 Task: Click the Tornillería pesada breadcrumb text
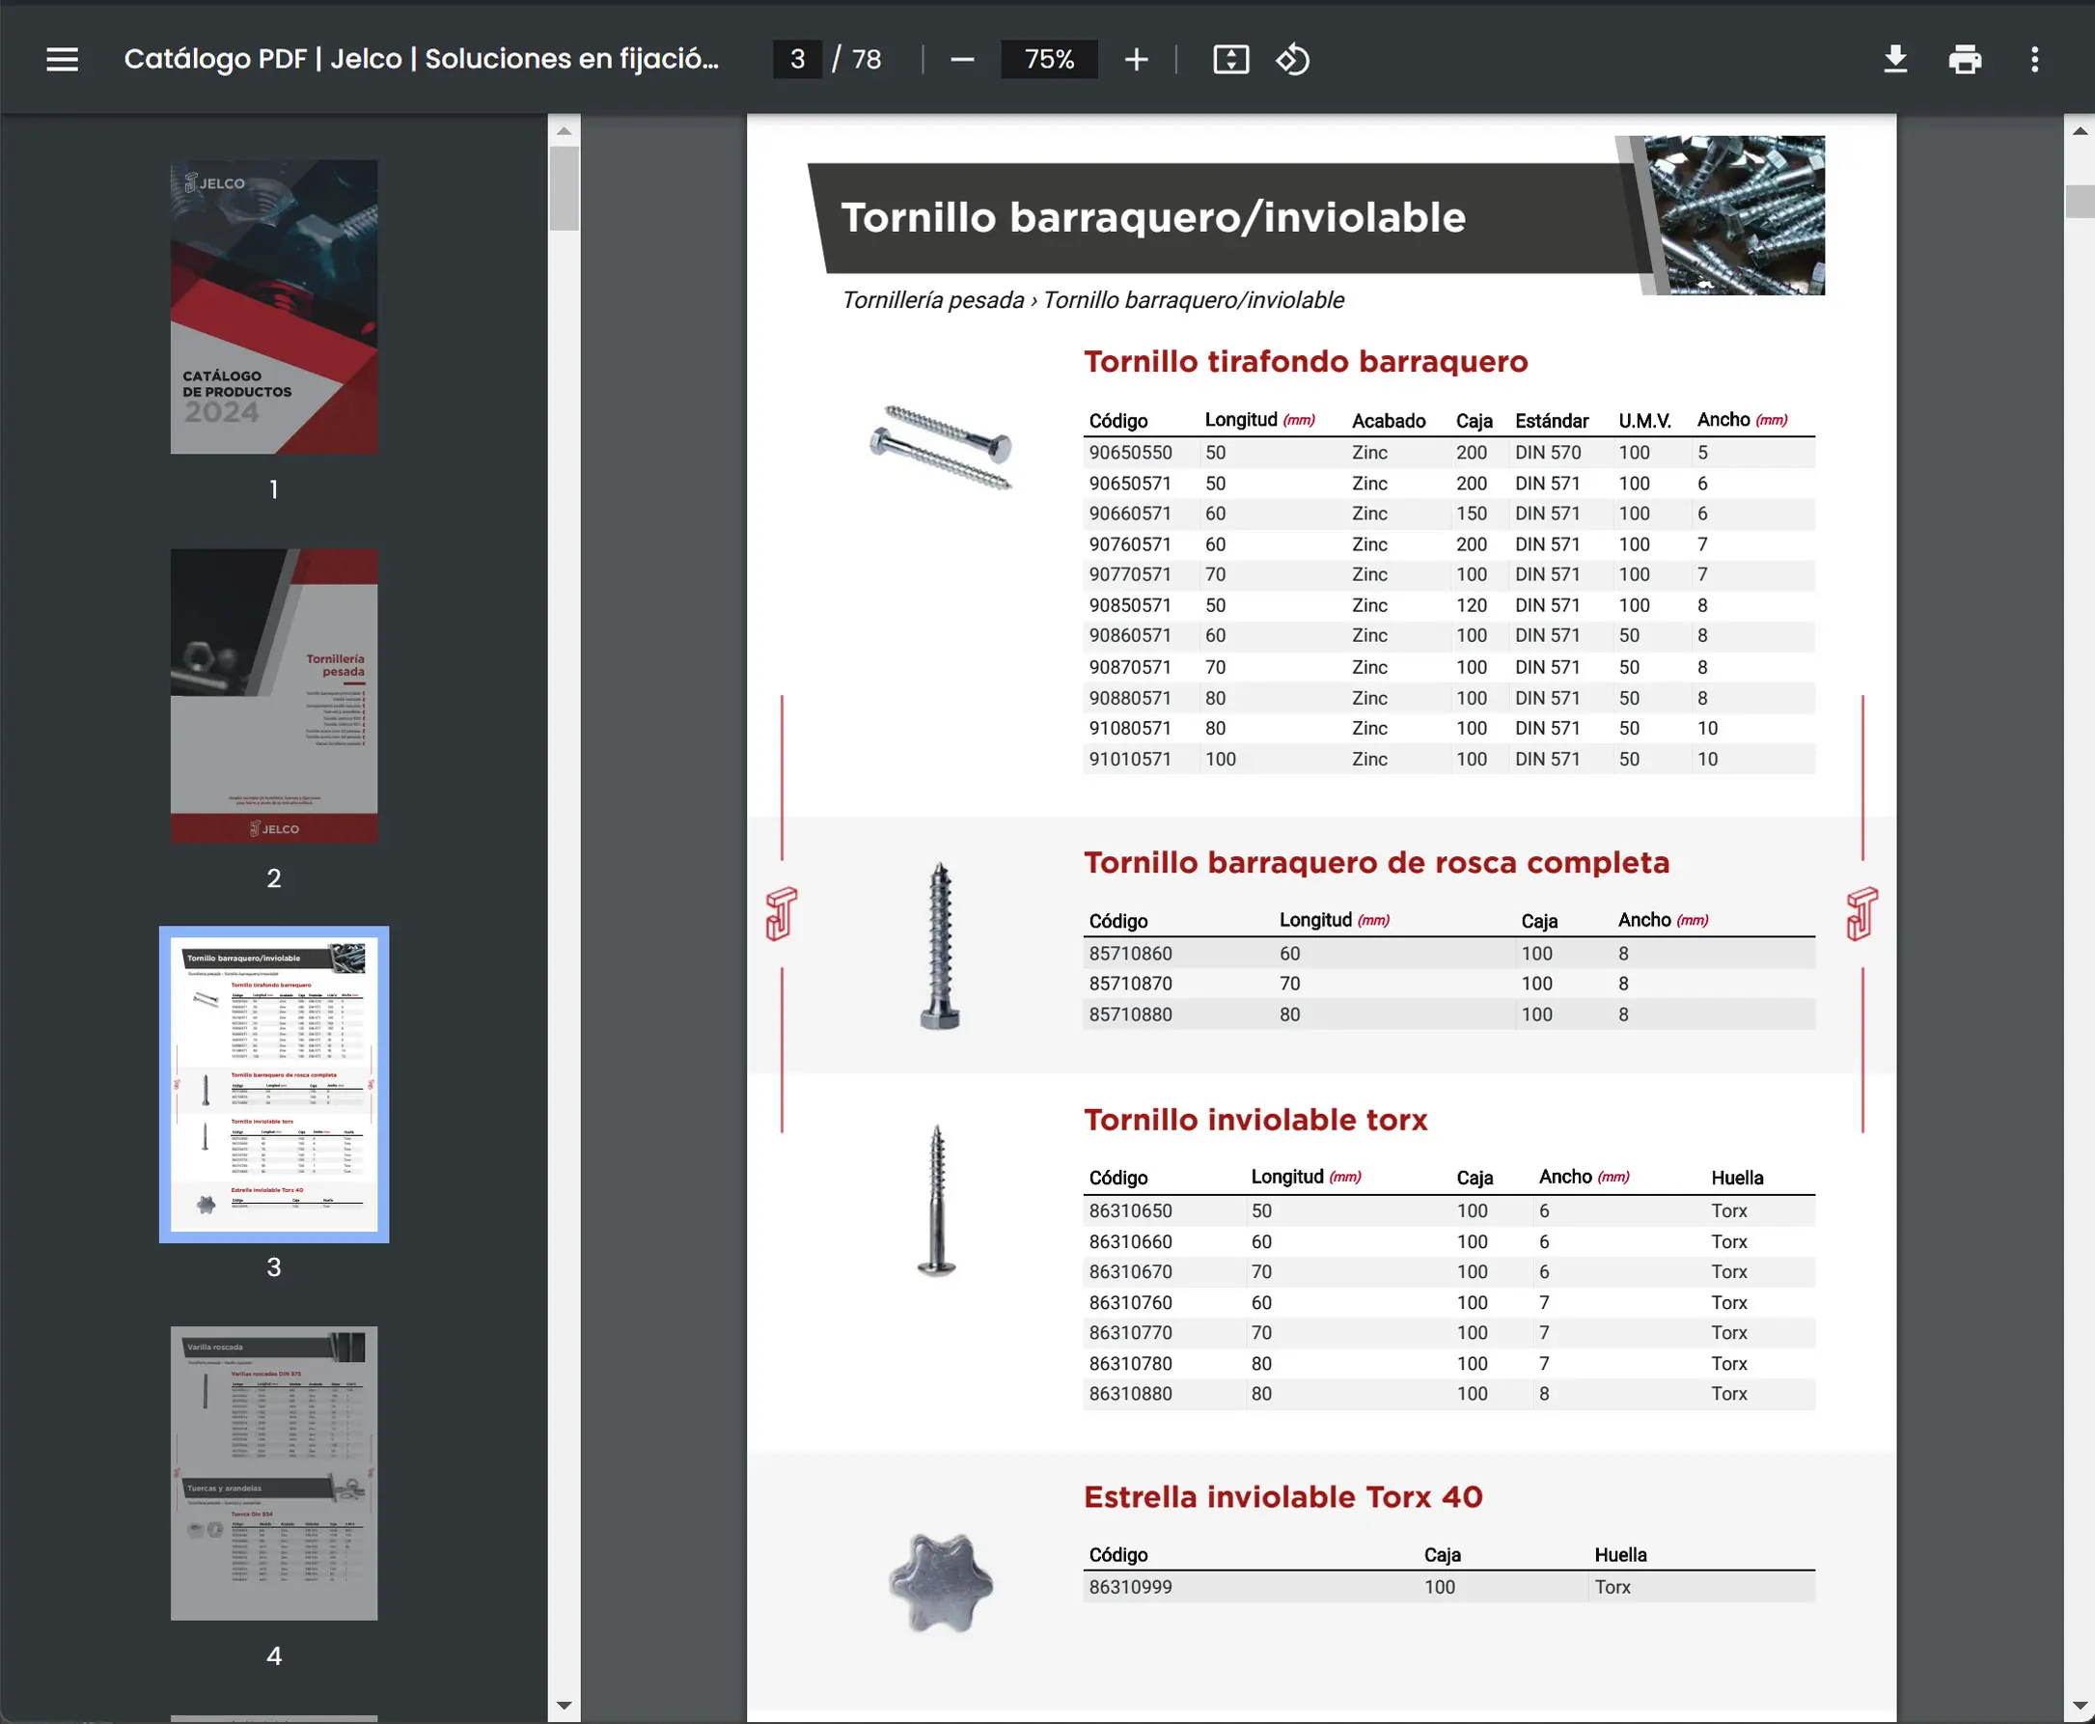[932, 300]
